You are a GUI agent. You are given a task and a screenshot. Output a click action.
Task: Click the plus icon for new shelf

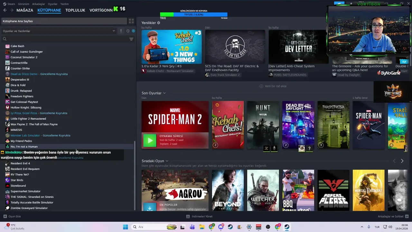click(x=261, y=86)
